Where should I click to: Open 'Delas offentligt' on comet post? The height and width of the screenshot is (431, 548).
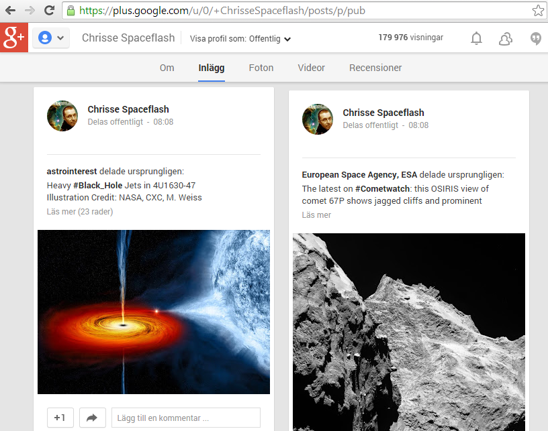pos(371,125)
